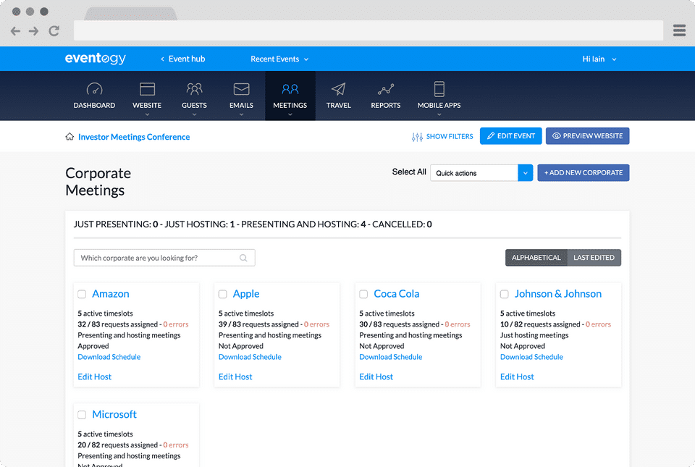Sort corporates by Alphabetical
Viewport: 695px width, 467px height.
click(x=536, y=258)
